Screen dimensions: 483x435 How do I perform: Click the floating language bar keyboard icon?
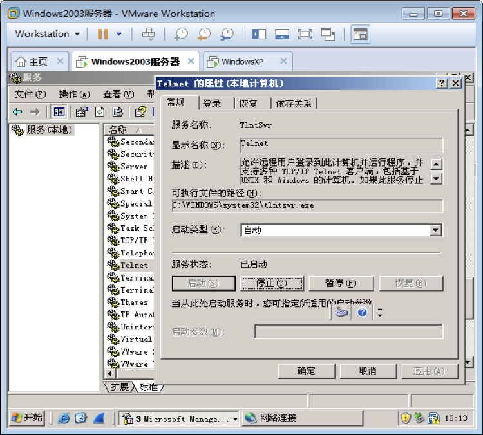tap(341, 313)
